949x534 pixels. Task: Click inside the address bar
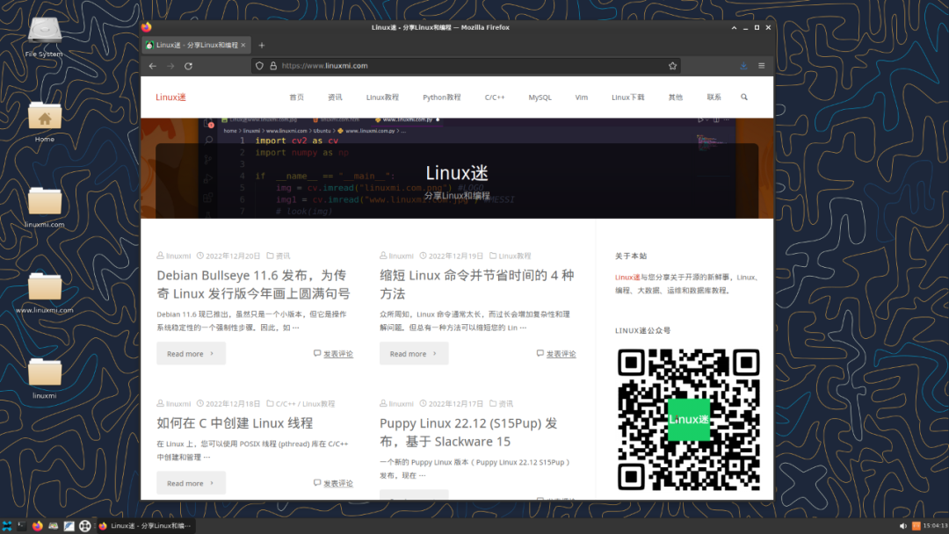pyautogui.click(x=439, y=65)
